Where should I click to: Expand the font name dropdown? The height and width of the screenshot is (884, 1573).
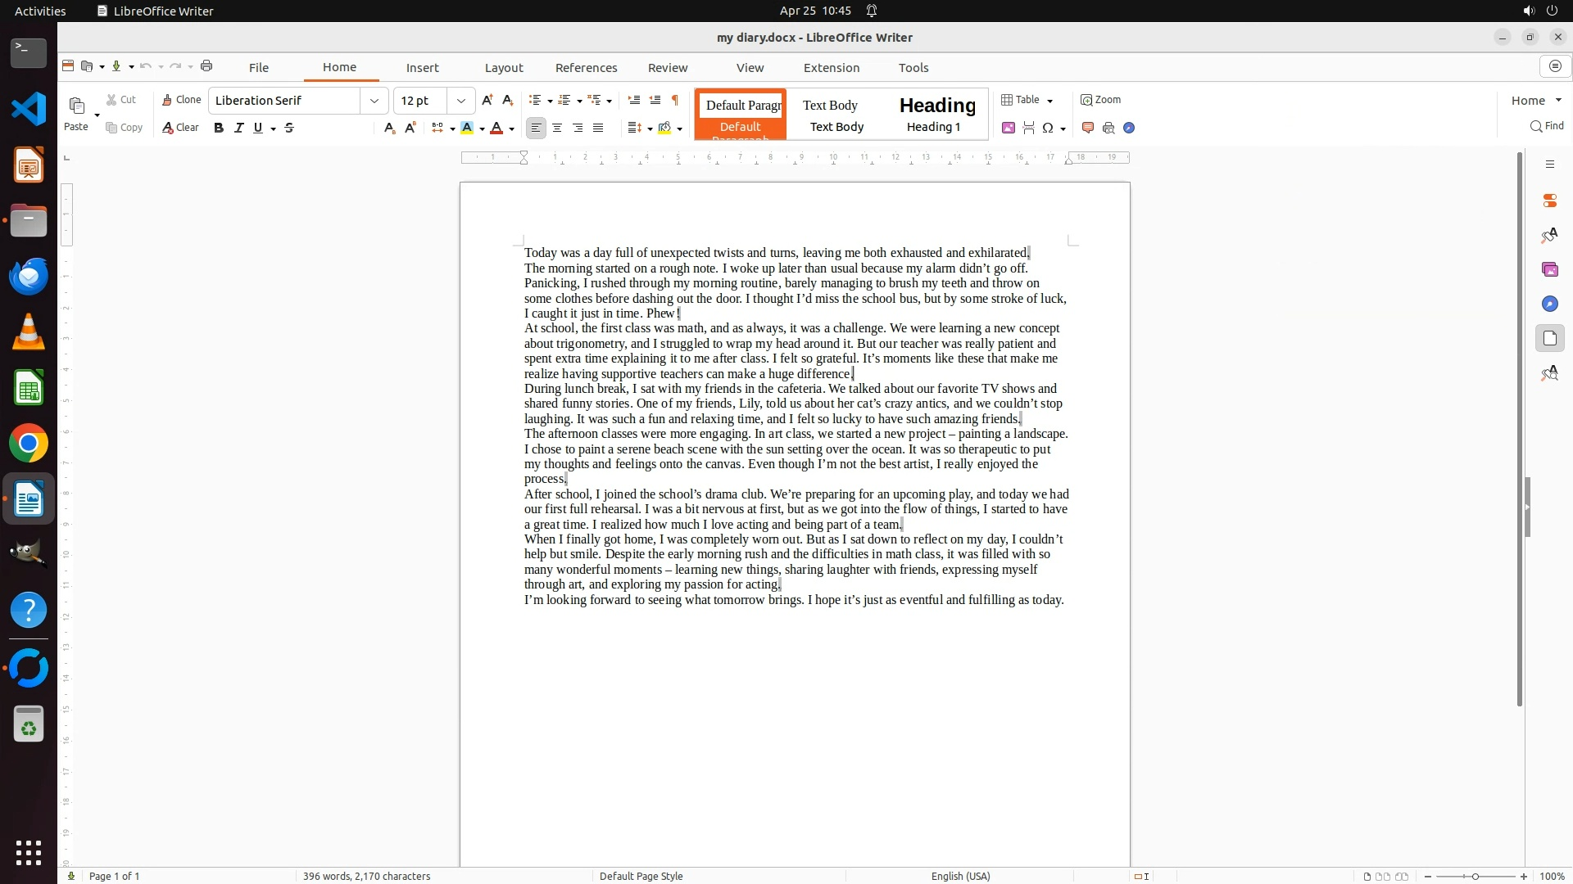tap(374, 101)
